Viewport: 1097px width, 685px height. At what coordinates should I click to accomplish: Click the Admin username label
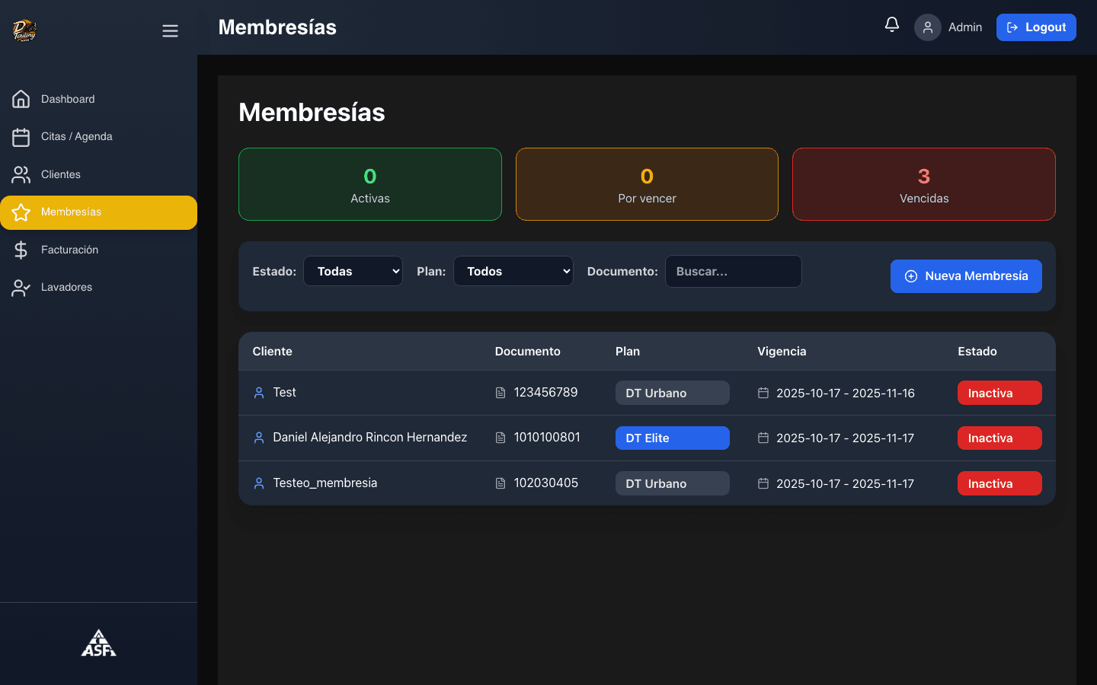(965, 27)
